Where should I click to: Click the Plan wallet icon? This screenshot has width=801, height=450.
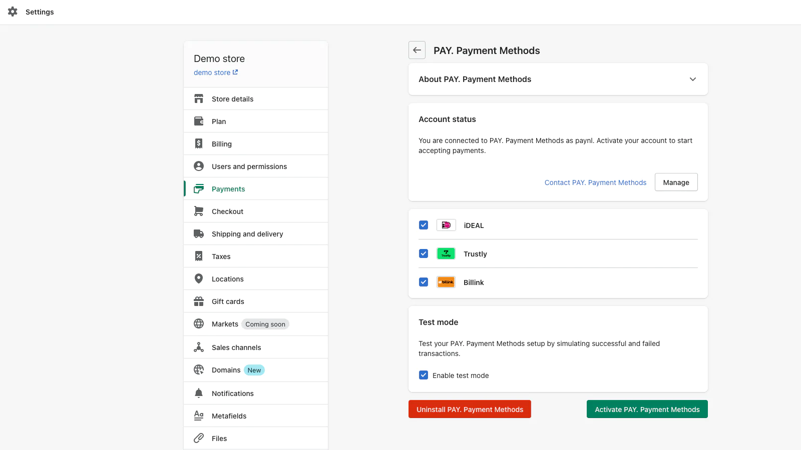pos(199,121)
